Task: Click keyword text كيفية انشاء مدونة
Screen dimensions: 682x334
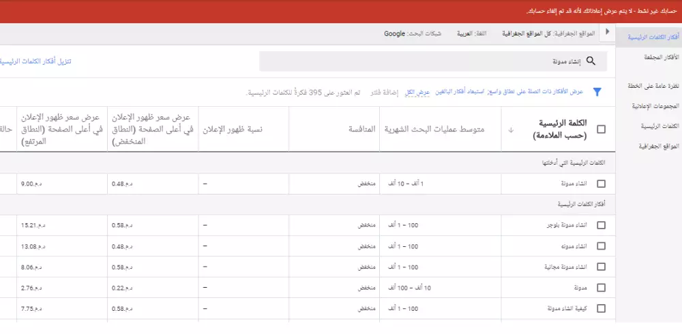Action: 567,308
